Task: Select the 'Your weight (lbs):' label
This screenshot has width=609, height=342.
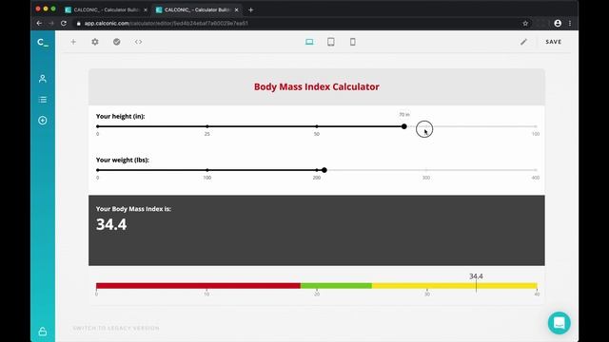Action: (123, 160)
